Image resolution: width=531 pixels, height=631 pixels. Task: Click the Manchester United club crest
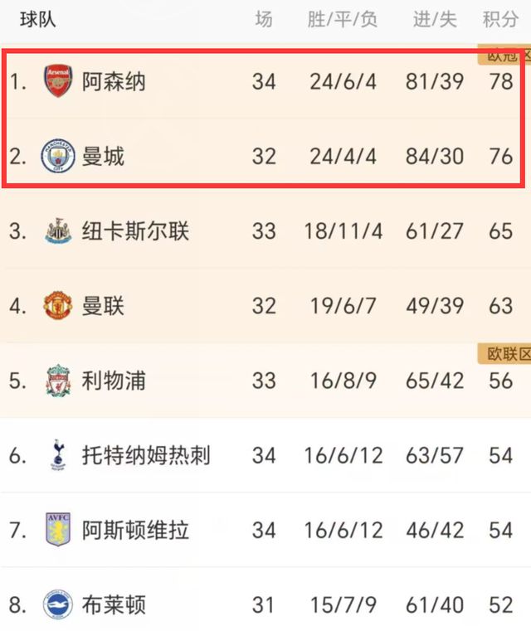tap(58, 305)
